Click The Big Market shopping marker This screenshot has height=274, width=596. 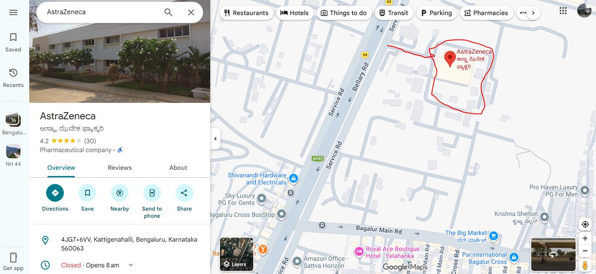click(494, 236)
